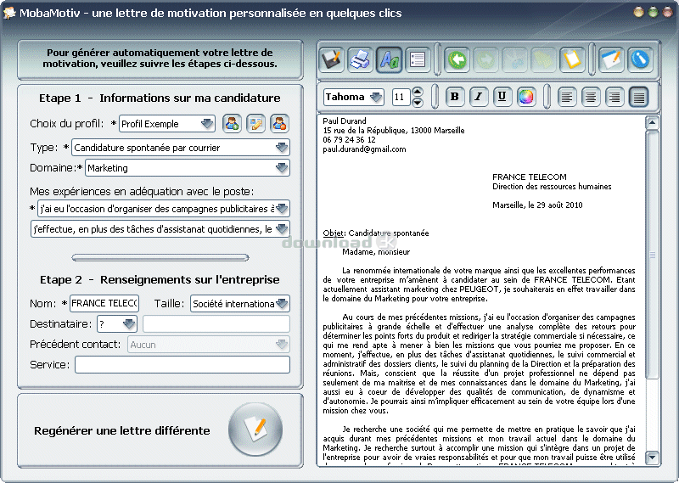Click the yellow clipboard paste icon
The height and width of the screenshot is (483, 679).
tap(572, 59)
